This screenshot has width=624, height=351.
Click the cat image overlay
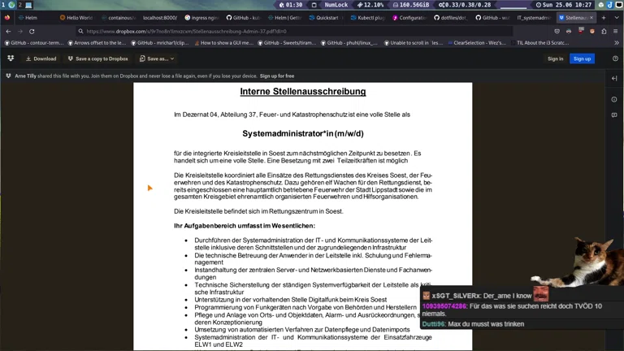click(x=578, y=261)
